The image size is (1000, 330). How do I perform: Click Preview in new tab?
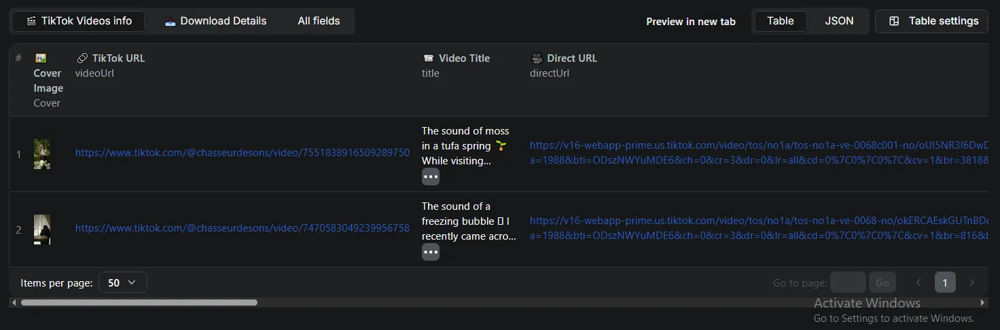[x=690, y=22]
